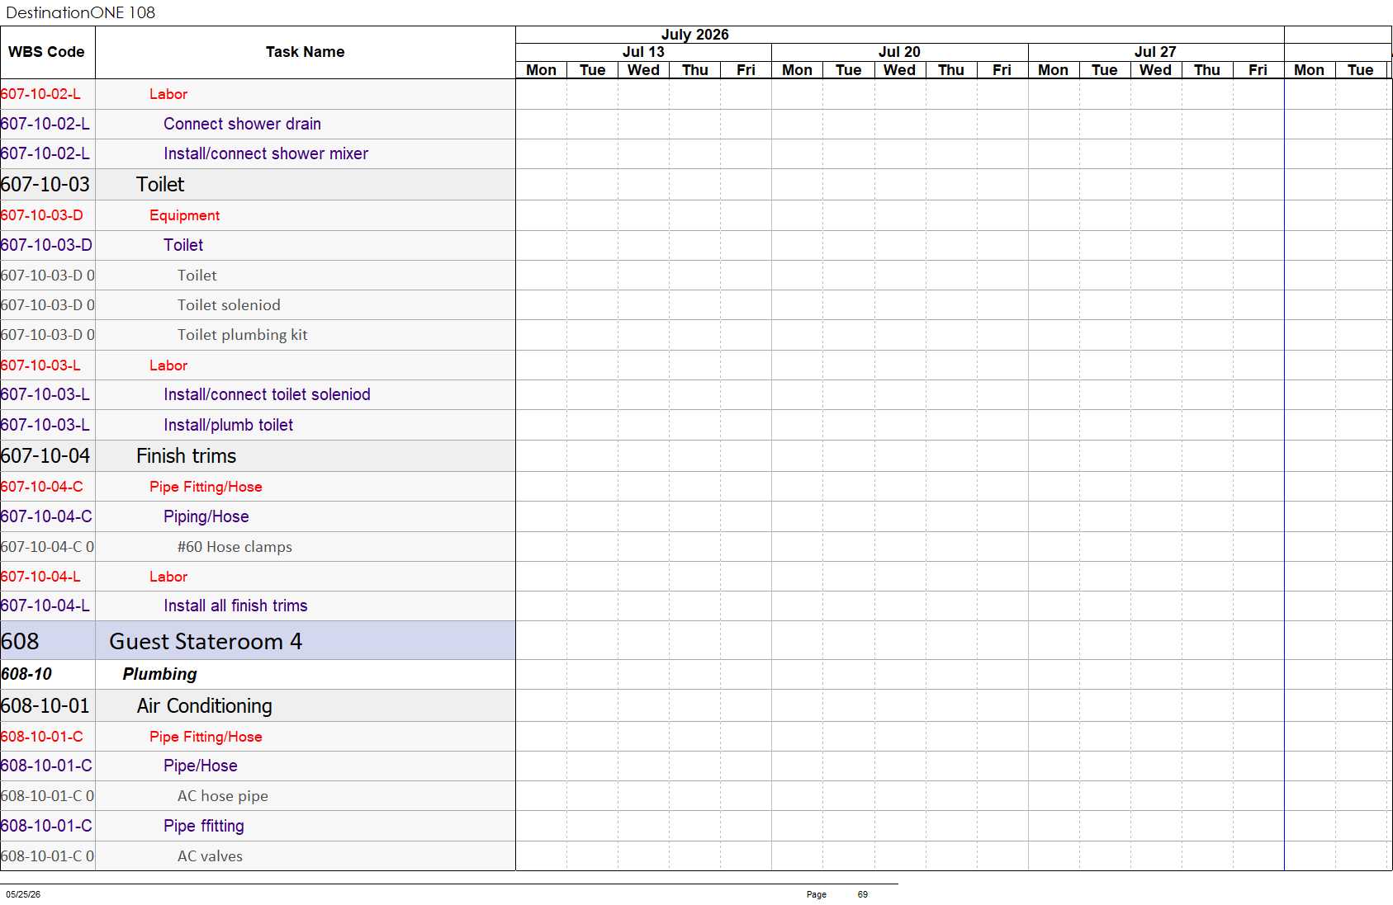Viewport: 1393px width, 905px height.
Task: Click 'Mon' under the Jul 13 week
Action: pos(541,70)
